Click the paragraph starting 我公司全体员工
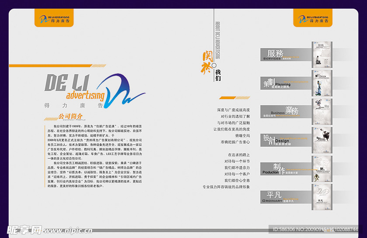Image resolution: width=367 pixels, height=238 pixels. point(94,175)
